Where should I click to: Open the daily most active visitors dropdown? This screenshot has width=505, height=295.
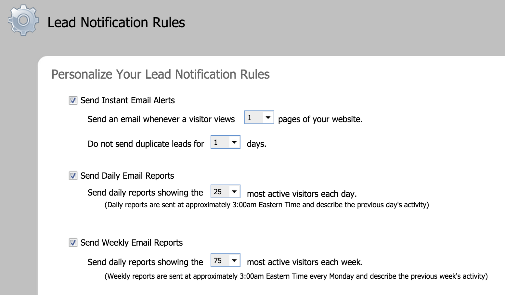[x=225, y=191]
